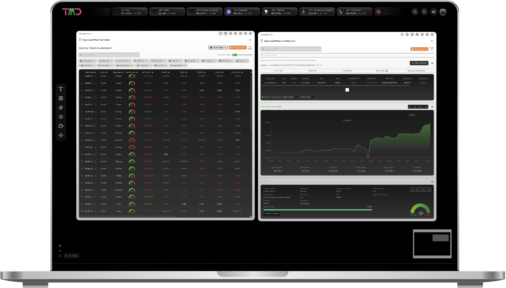Refresh the Top Traders window
The image size is (506, 288).
(x=225, y=34)
